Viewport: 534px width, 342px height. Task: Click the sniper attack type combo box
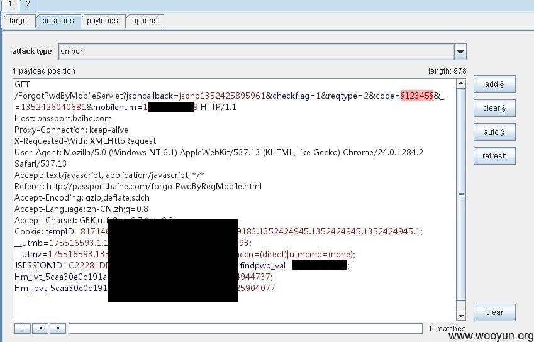(262, 52)
